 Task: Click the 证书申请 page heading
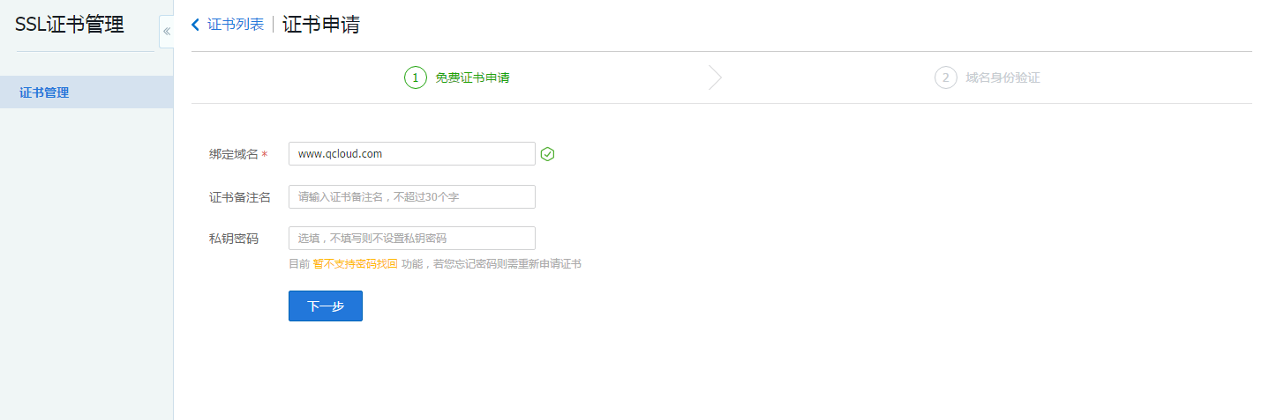321,25
